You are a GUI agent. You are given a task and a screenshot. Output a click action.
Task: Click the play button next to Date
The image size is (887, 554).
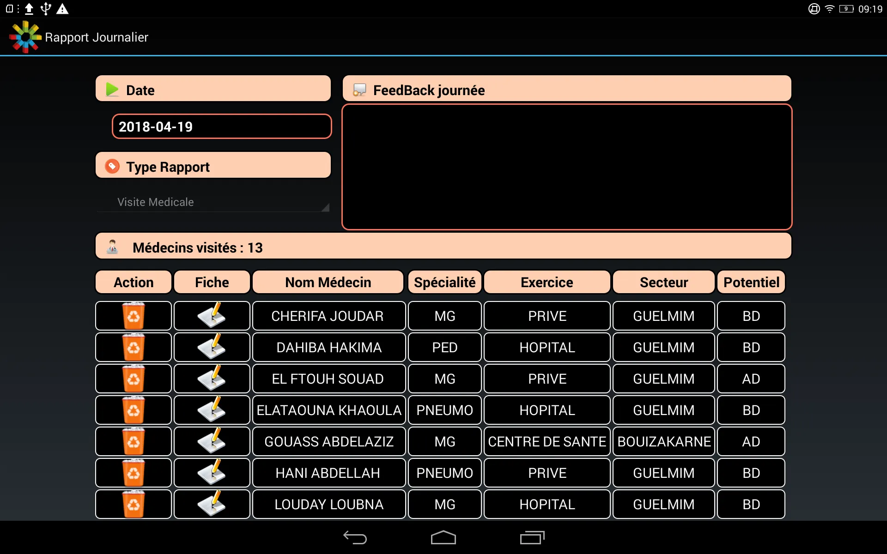click(112, 90)
